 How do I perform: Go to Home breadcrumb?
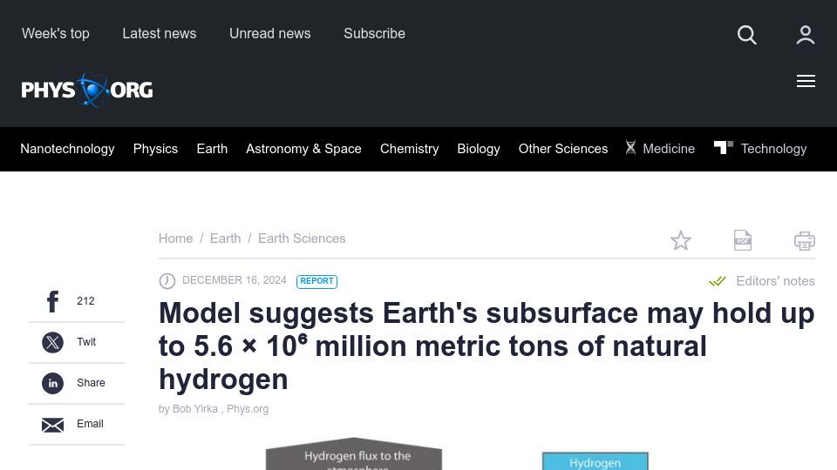pyautogui.click(x=175, y=238)
